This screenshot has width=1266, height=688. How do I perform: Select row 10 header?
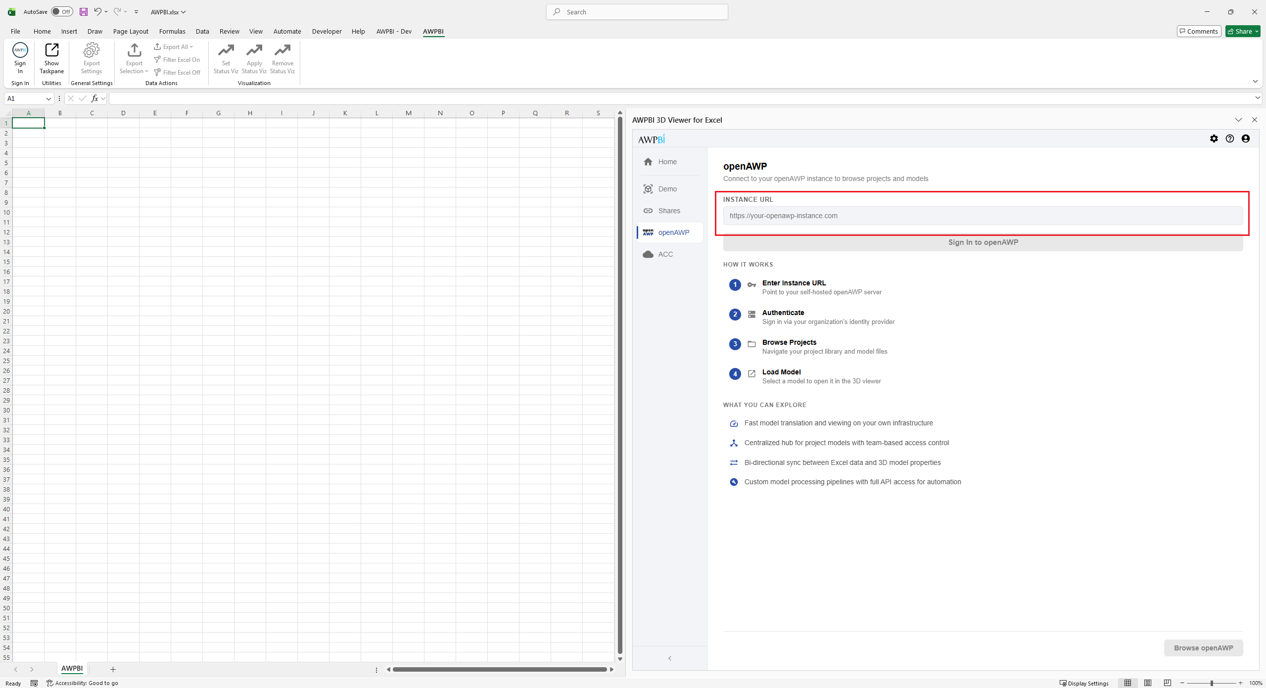point(6,212)
